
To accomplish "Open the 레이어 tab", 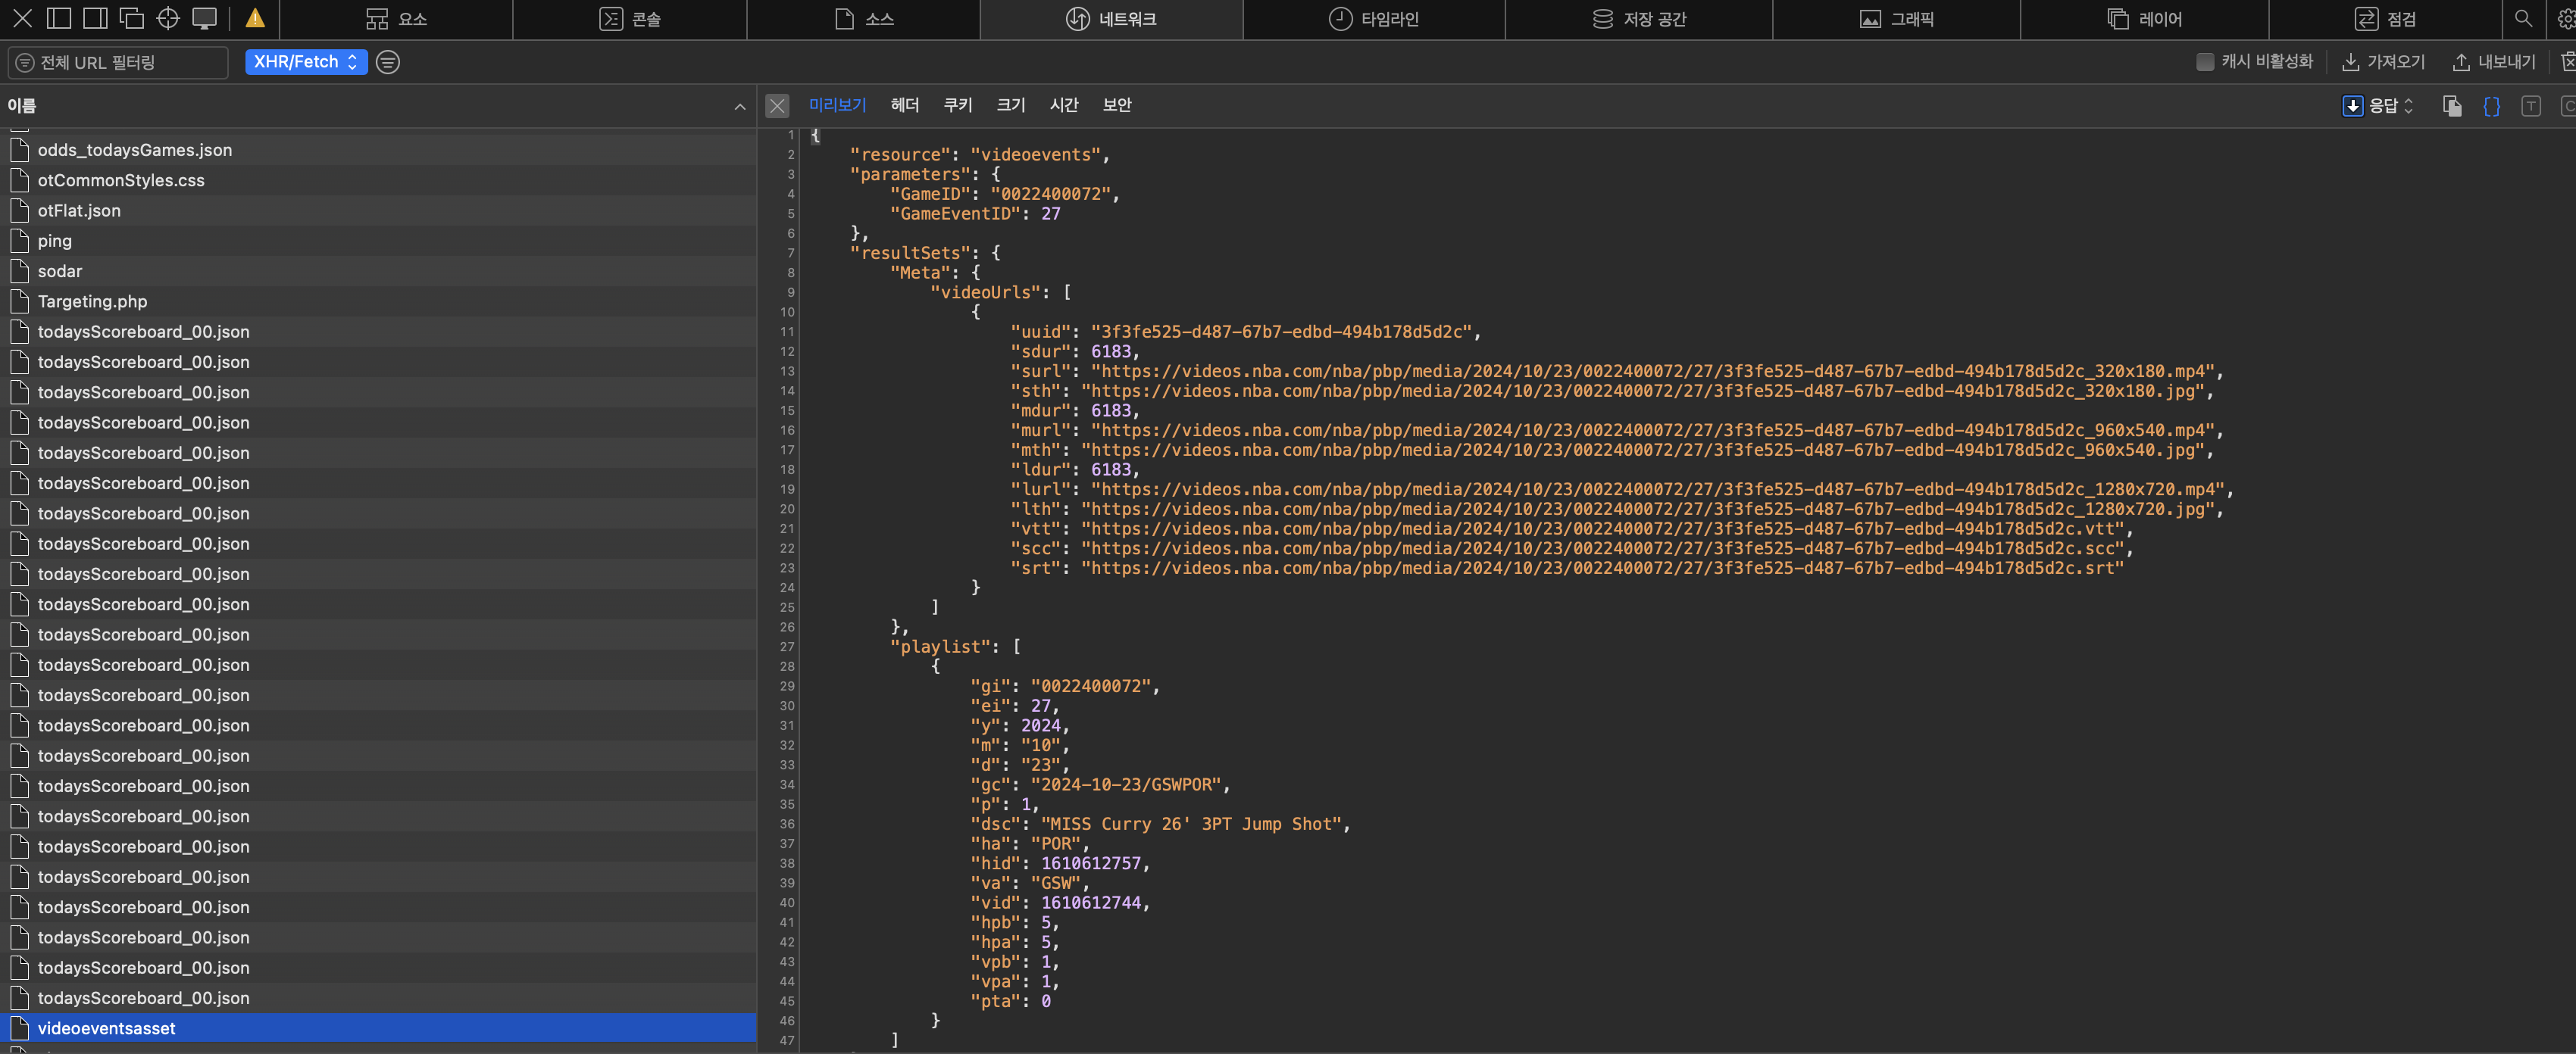I will pos(2144,19).
